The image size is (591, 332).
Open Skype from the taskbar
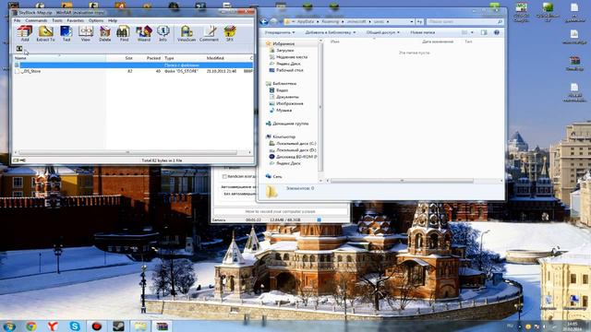pyautogui.click(x=75, y=326)
